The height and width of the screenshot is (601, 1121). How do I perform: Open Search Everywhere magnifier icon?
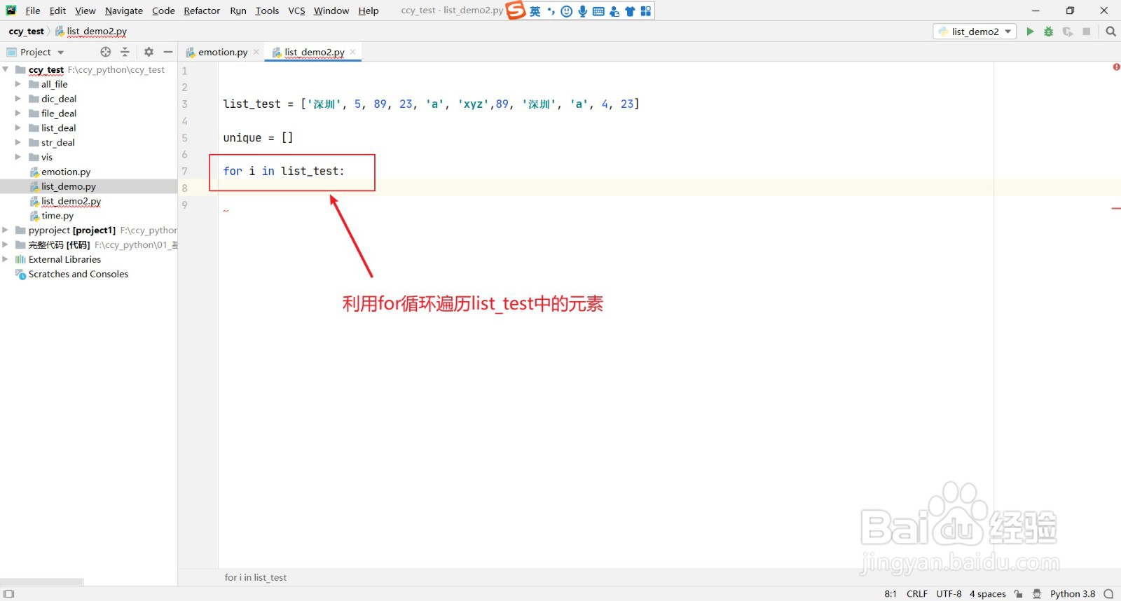[x=1110, y=32]
